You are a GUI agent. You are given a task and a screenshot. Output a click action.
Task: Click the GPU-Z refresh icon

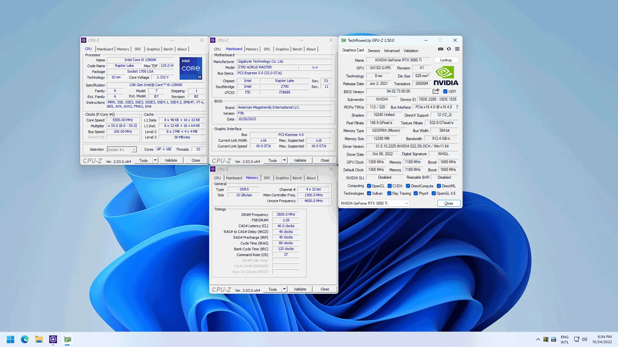click(449, 49)
